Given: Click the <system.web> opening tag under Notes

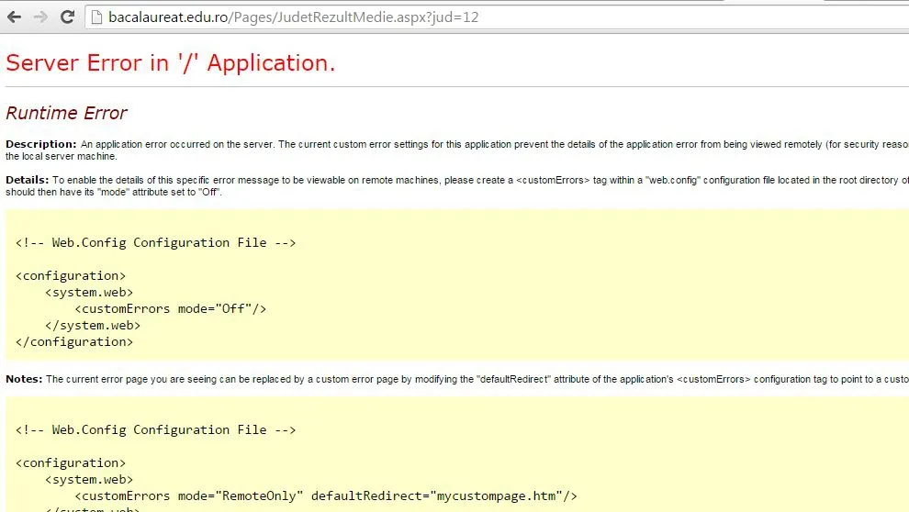Looking at the screenshot, I should click(89, 480).
